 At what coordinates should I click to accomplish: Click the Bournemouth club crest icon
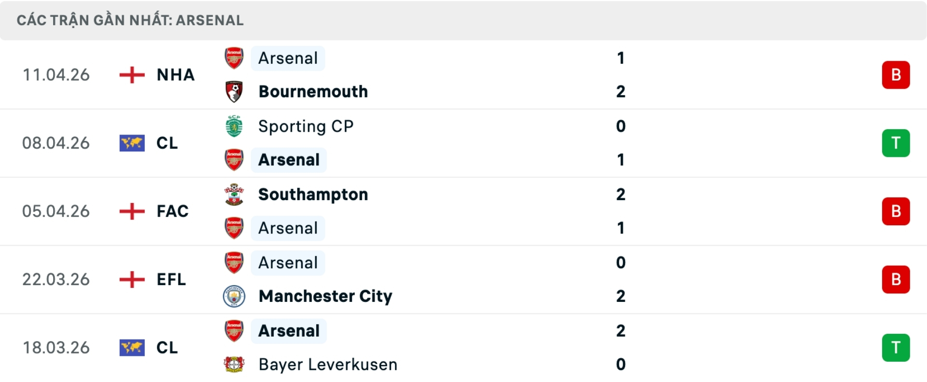coord(234,92)
